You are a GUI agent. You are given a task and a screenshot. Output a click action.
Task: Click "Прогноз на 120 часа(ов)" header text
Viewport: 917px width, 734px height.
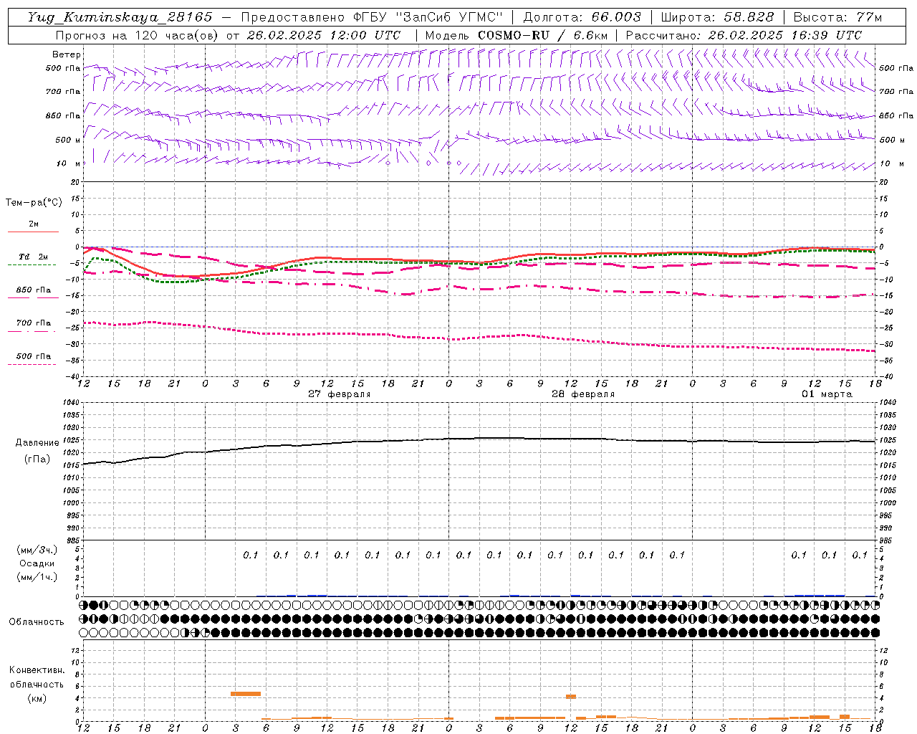[x=137, y=35]
